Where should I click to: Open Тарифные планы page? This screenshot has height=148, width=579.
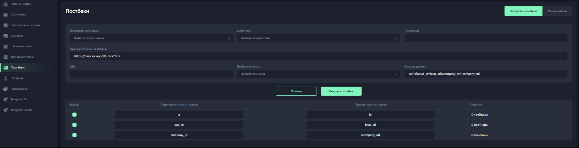coord(23,57)
